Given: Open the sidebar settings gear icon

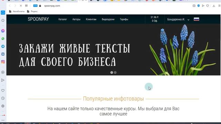Looking at the screenshot, I should [x=3, y=106].
